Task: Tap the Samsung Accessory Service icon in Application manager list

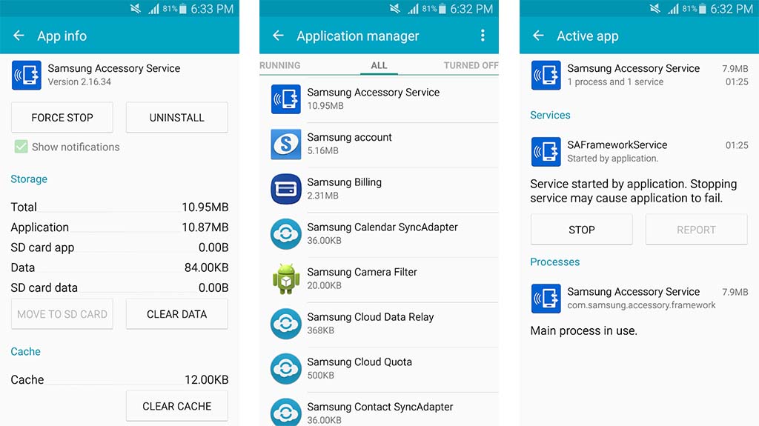Action: (285, 99)
